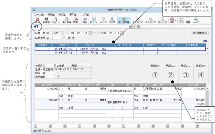The height and width of the screenshot is (134, 215).
Task: Open 集計条件 settings from toolbar
Action: click(67, 20)
